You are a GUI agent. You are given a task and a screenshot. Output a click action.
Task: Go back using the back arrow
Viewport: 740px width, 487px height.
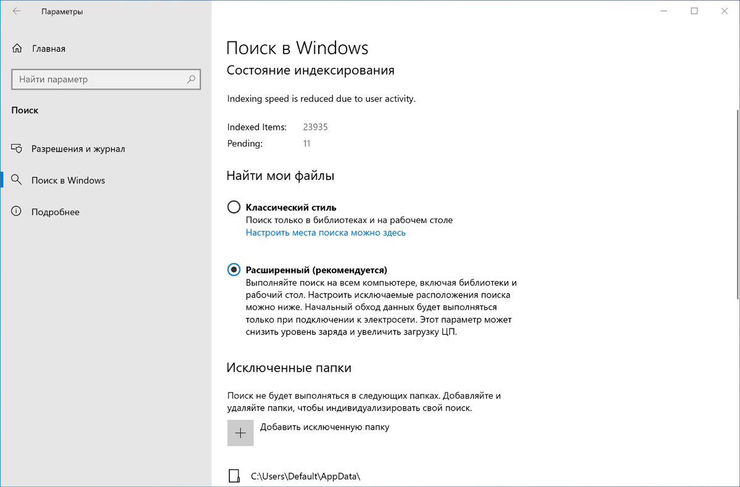click(x=17, y=11)
